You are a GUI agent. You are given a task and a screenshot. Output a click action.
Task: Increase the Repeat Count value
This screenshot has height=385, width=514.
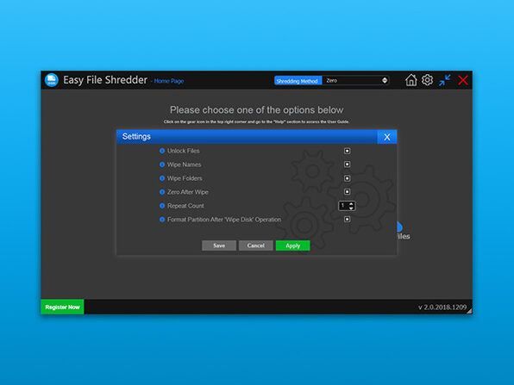tap(351, 203)
